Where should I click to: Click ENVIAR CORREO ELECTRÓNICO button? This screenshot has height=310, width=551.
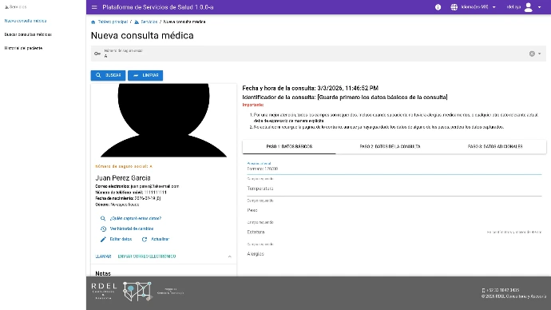click(147, 256)
